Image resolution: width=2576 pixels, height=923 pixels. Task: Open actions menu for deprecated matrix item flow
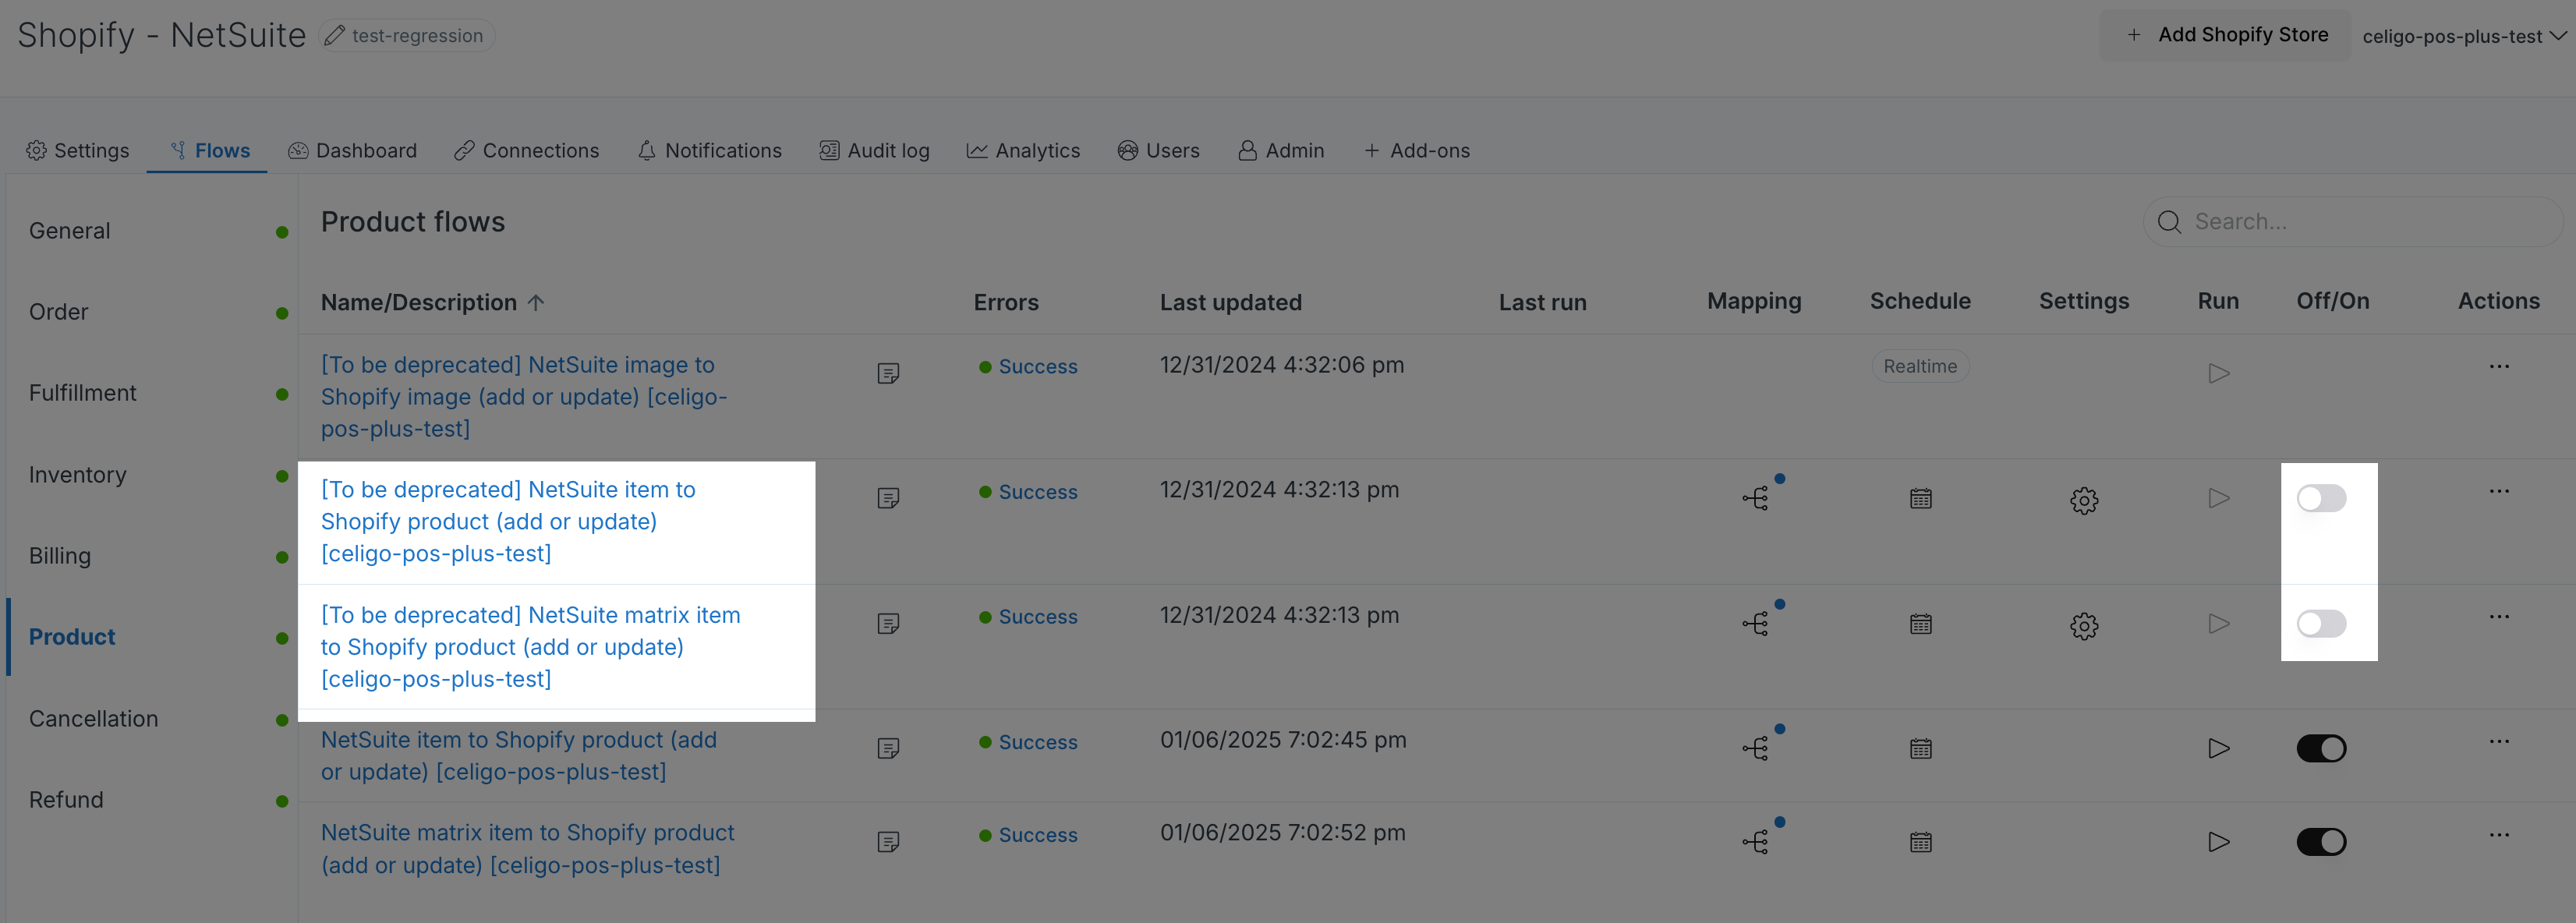point(2499,616)
